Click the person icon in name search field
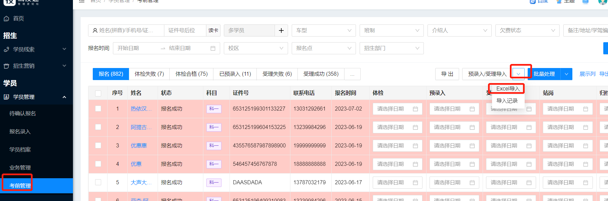This screenshot has height=201, width=608. [x=95, y=30]
